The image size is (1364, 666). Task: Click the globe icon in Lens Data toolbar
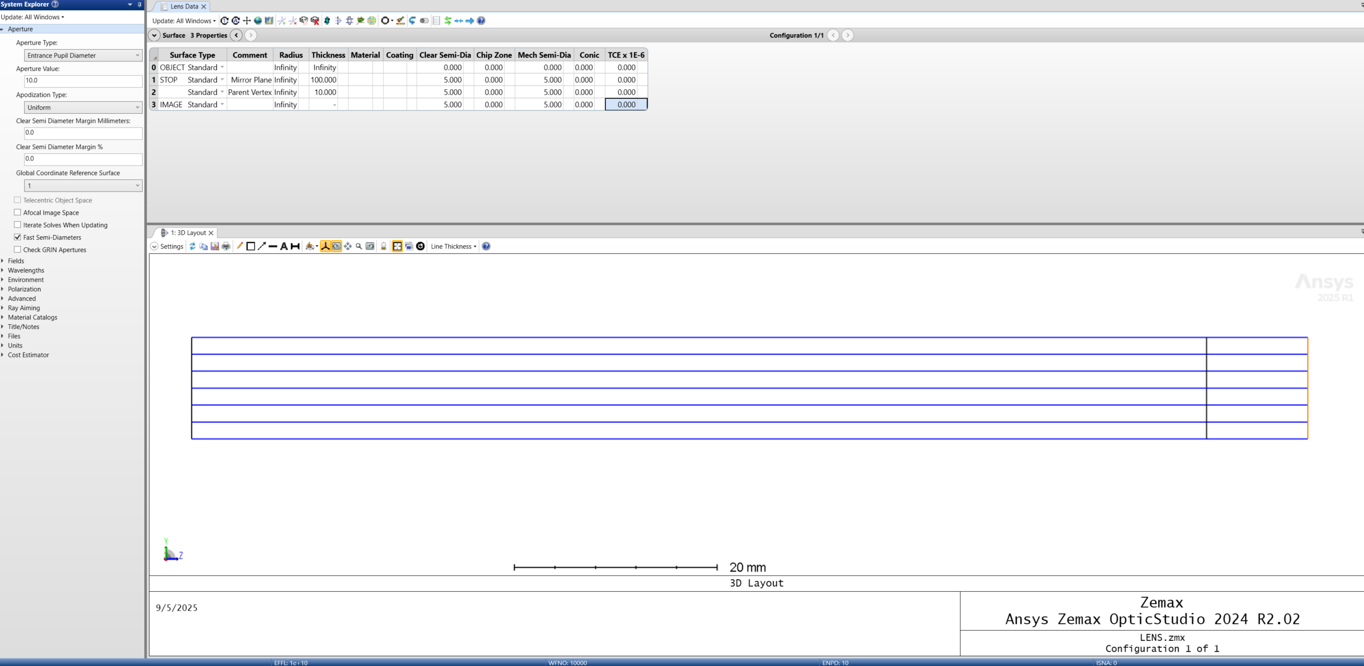click(x=258, y=21)
